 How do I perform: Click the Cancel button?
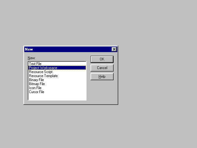click(x=102, y=68)
